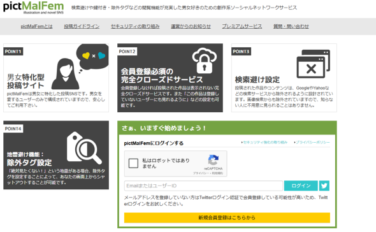Click the woman silhouette icon in POINT1
The image size is (376, 232).
tap(65, 74)
